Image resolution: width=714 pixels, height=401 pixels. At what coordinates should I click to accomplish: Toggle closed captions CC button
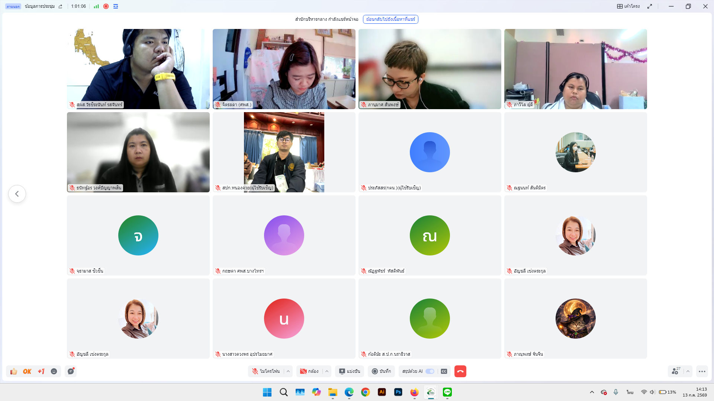click(444, 371)
